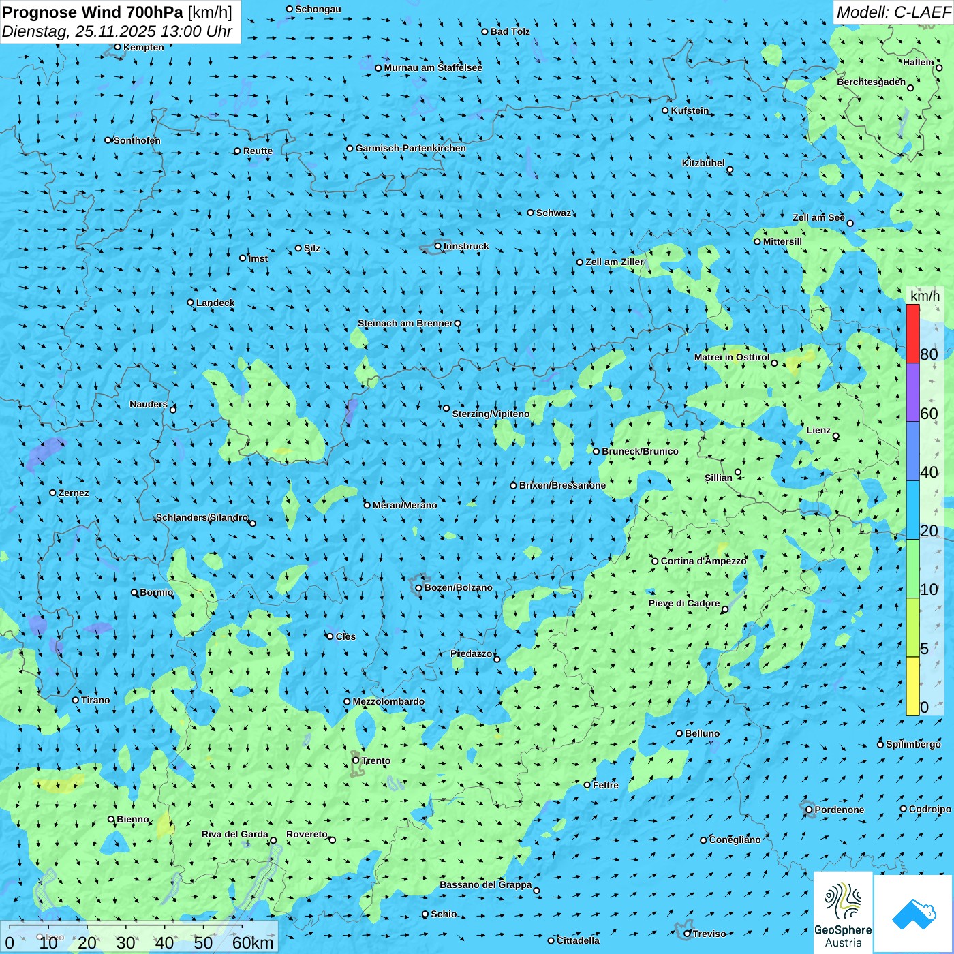954x954 pixels.
Task: Select the purple 60 km/h legend segment
Action: 912,393
